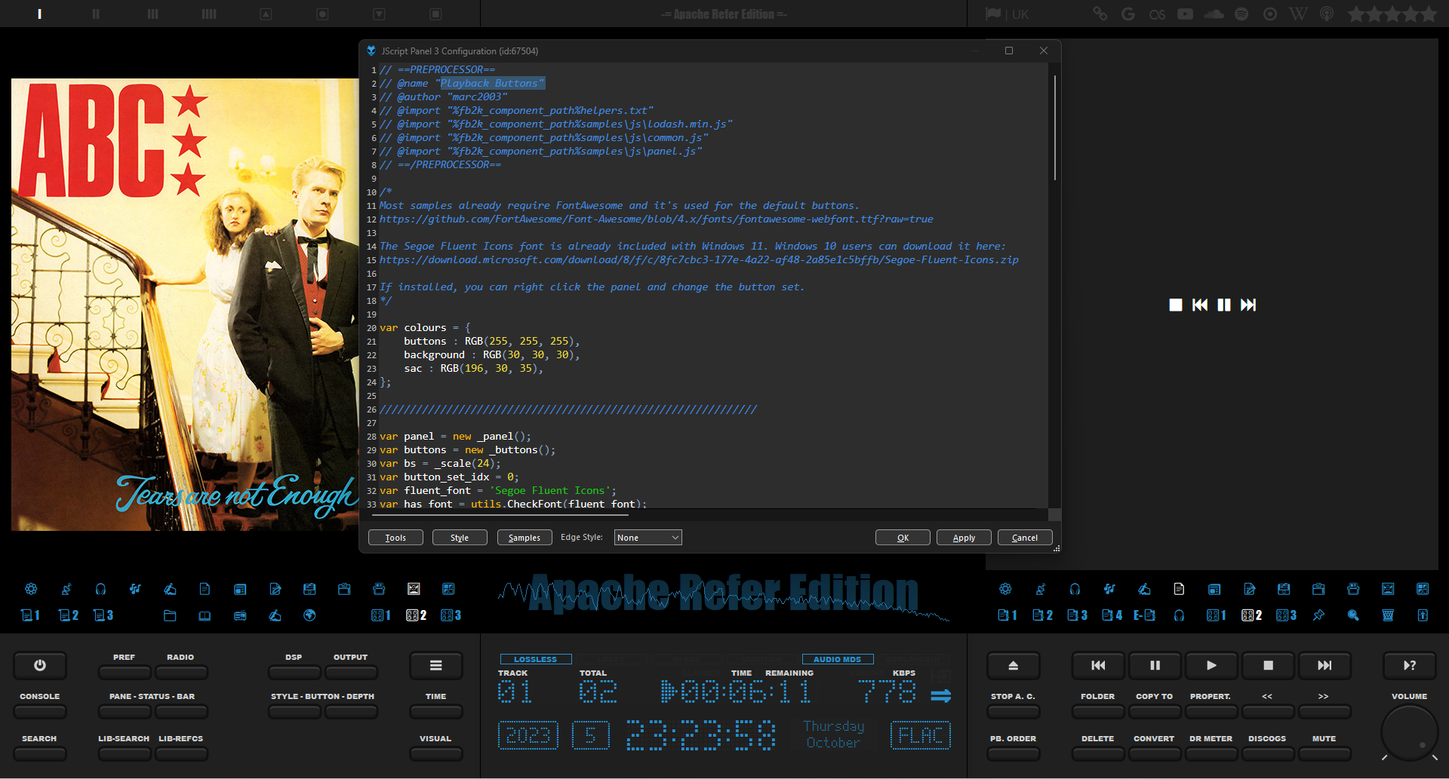Image resolution: width=1449 pixels, height=779 pixels.
Task: Click the ABC album cover art
Action: pyautogui.click(x=185, y=305)
